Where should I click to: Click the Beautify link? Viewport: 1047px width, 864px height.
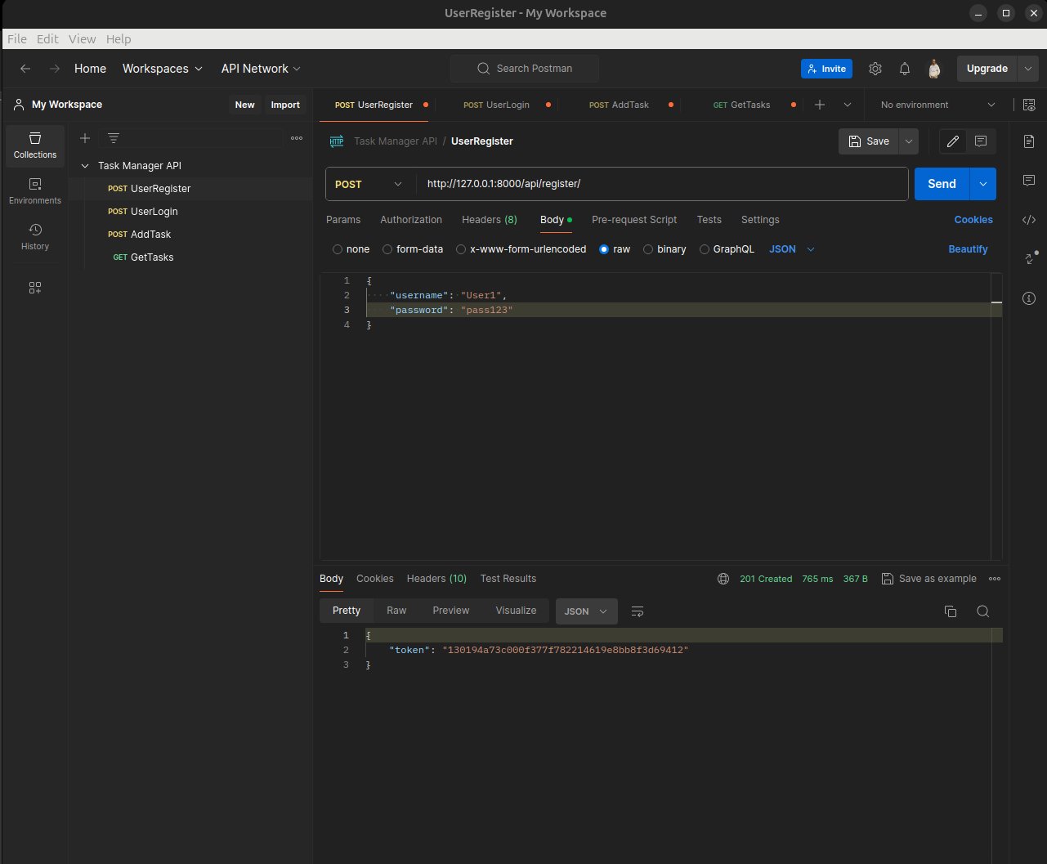tap(968, 249)
